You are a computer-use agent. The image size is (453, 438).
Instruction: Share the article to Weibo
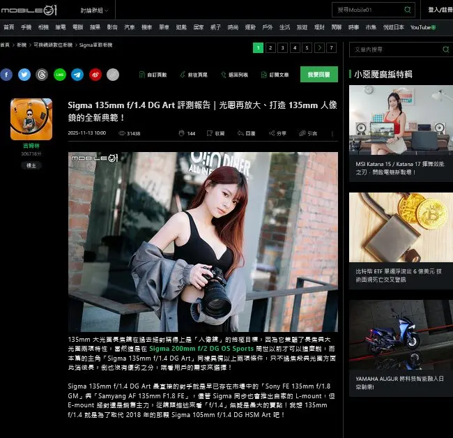coord(95,75)
